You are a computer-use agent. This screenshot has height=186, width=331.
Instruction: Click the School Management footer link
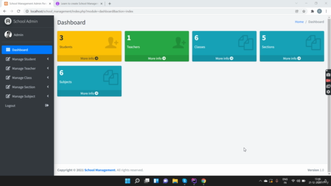pos(100,170)
